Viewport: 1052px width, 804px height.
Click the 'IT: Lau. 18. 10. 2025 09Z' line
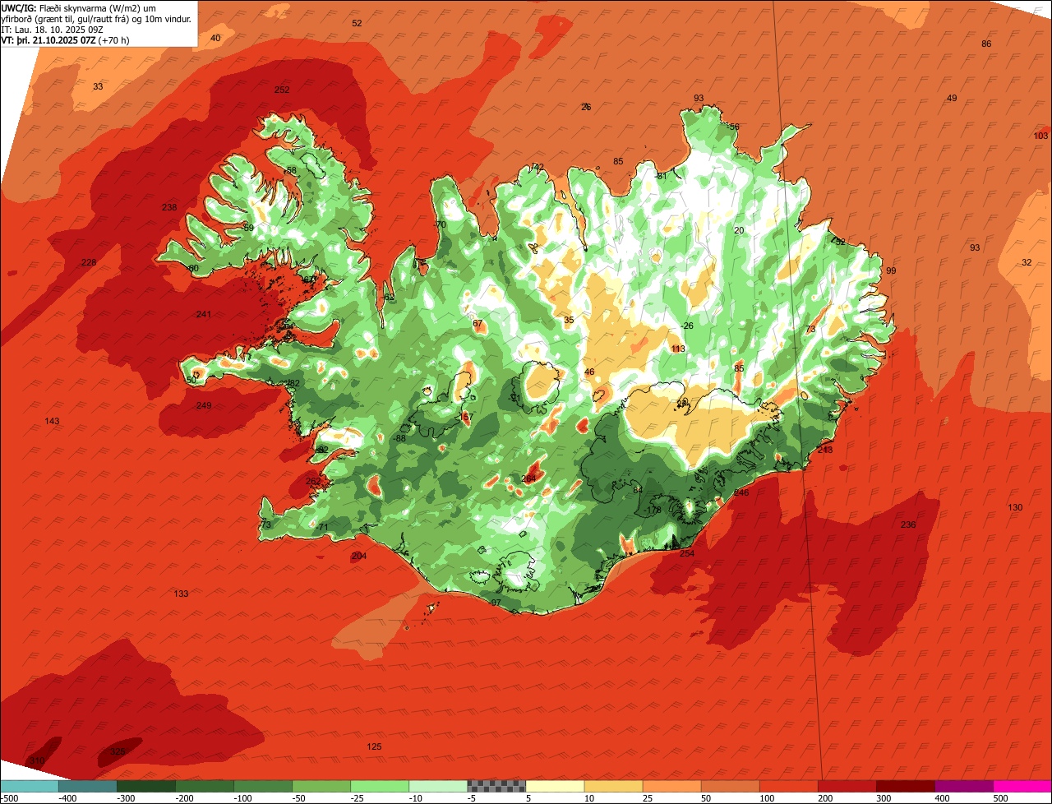tap(53, 30)
